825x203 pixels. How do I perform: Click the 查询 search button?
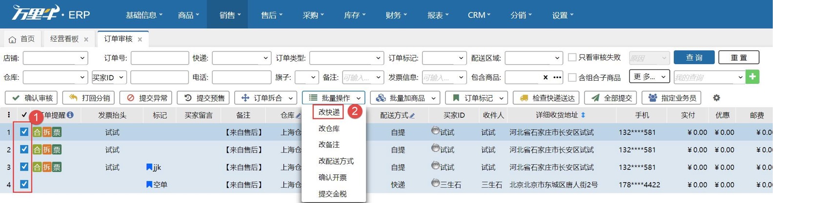[x=694, y=57]
